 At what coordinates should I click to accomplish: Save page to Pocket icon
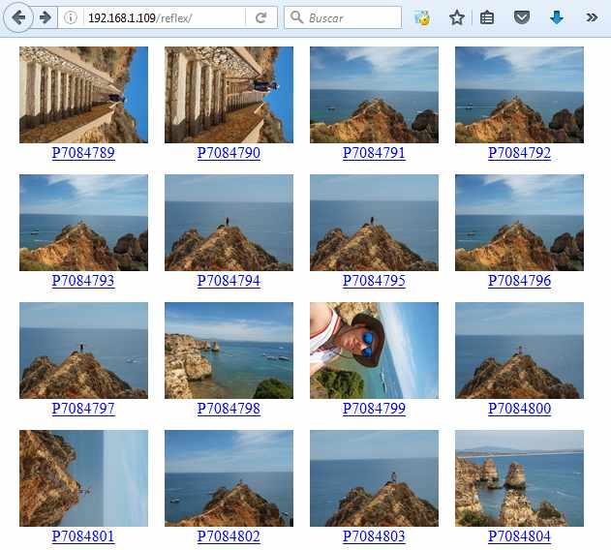521,17
